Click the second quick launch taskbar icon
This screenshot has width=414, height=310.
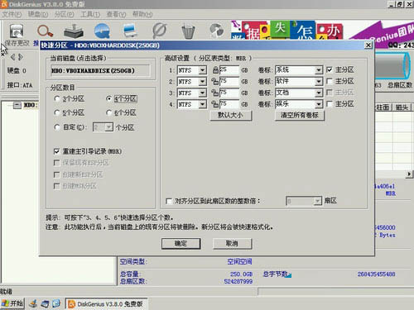point(45,303)
